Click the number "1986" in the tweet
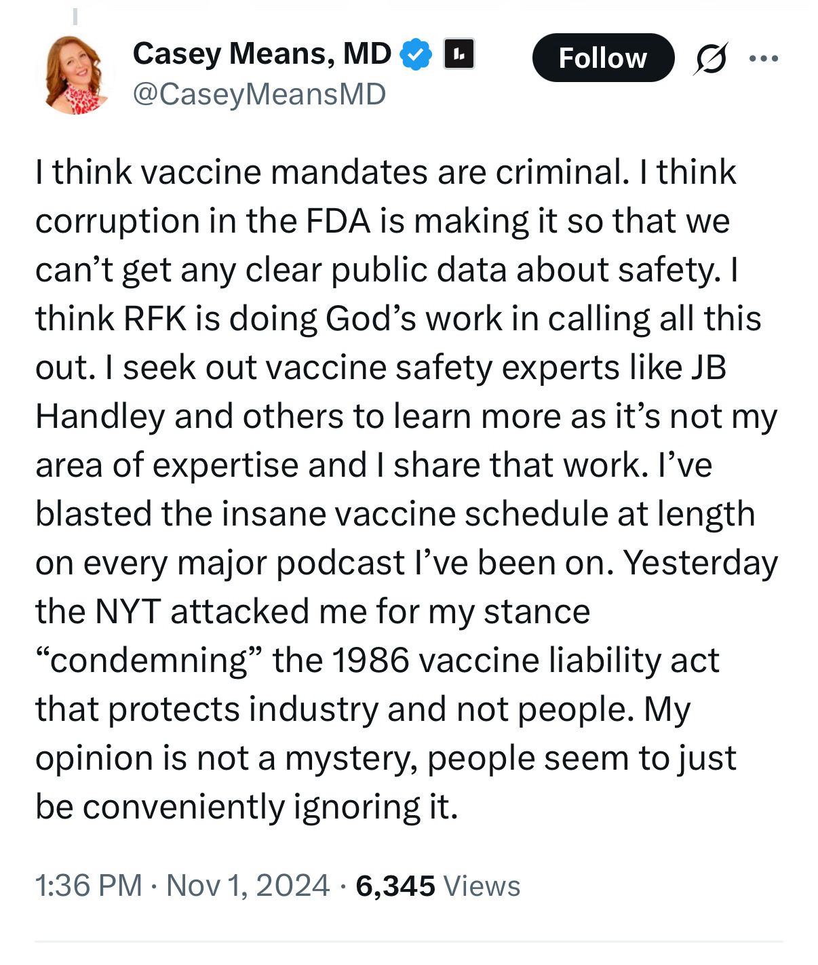Screen dimensions: 818x965 coord(371,661)
